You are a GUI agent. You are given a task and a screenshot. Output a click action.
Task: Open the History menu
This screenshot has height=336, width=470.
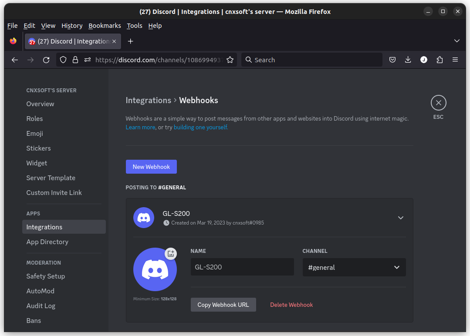(x=72, y=26)
